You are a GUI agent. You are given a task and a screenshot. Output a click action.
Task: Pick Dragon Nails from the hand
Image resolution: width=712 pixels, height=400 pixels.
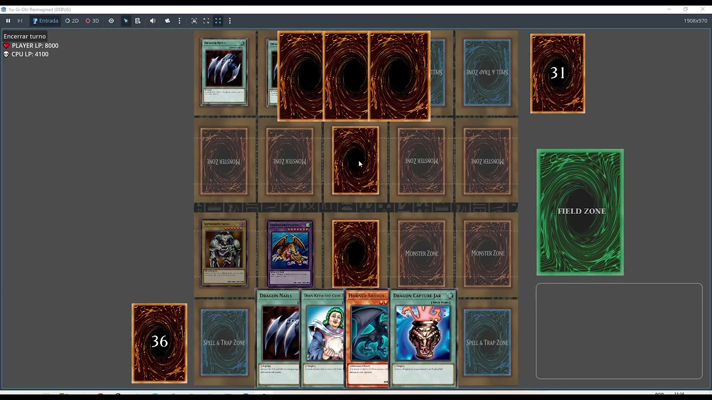[278, 338]
